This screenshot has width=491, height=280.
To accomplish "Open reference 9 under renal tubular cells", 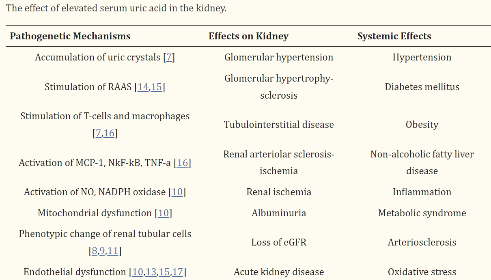I will coord(102,251).
